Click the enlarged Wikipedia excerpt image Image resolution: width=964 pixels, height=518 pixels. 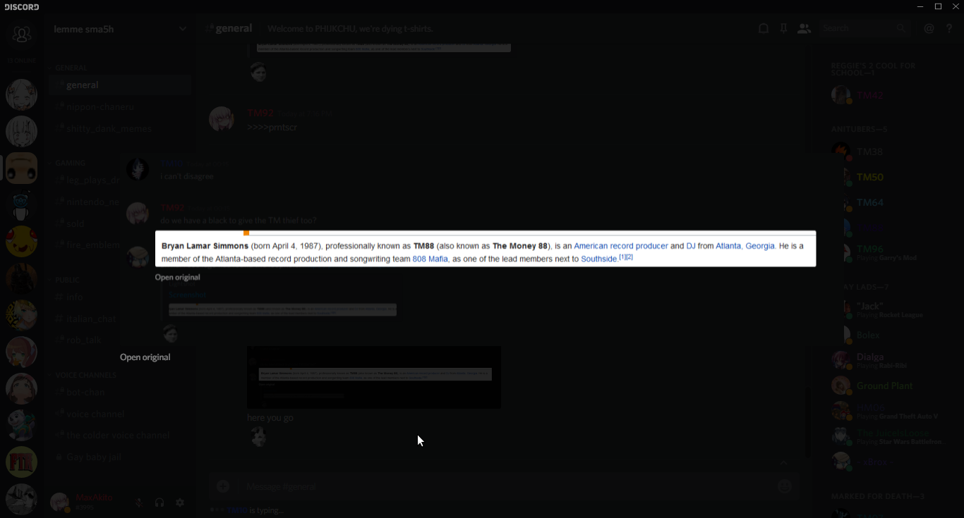click(486, 249)
